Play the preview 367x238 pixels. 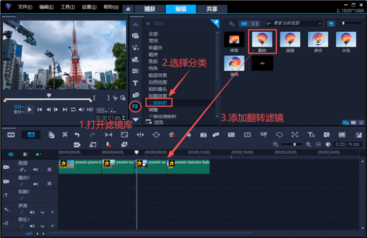(30, 109)
